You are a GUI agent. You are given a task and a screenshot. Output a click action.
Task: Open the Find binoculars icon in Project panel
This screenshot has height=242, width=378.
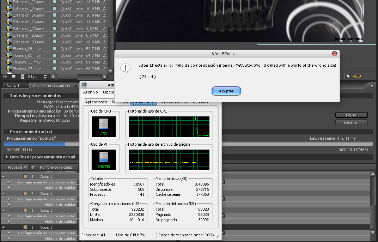5,77
